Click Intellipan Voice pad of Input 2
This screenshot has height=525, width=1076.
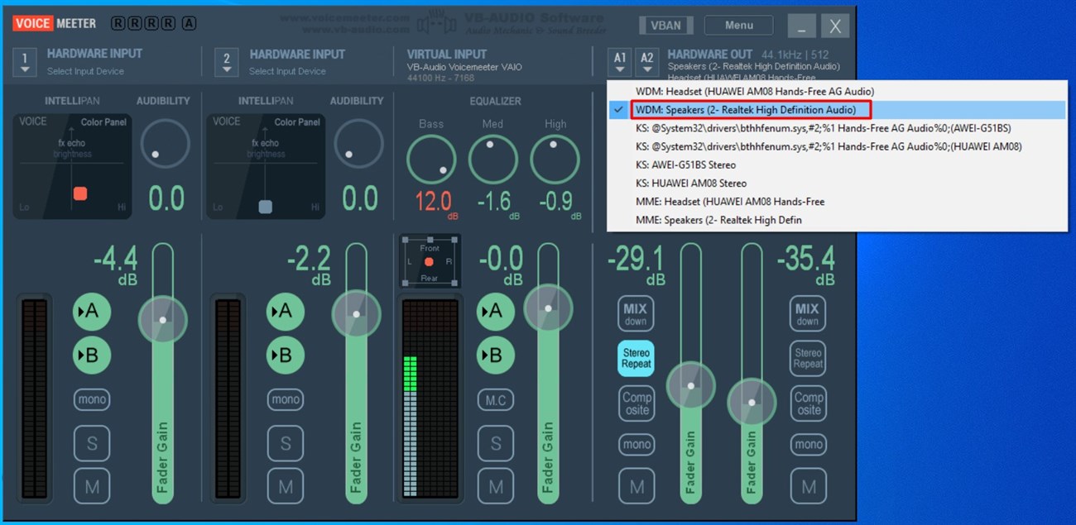click(x=266, y=165)
